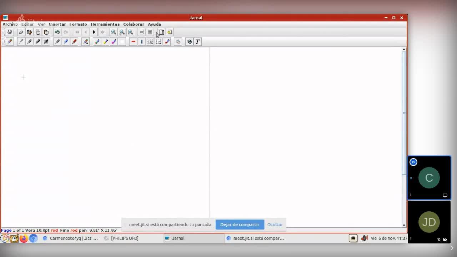Click 'Vera 10.0pt red' status bar text
457x257 pixels.
pyautogui.click(x=41, y=230)
